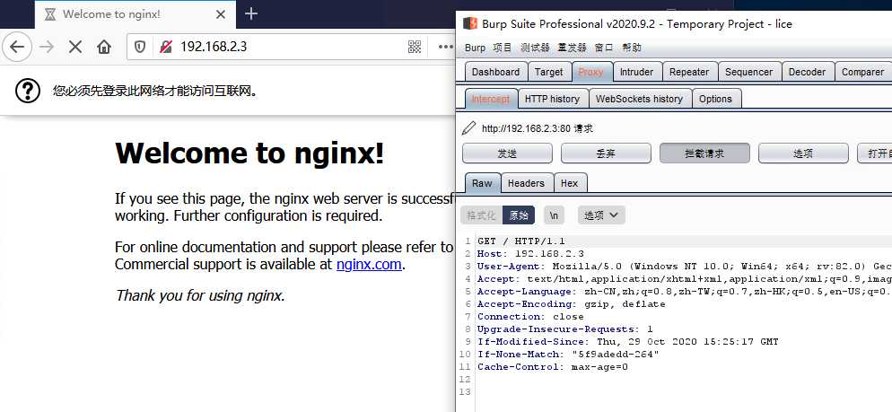Open the proxy Options sub-tab
The height and width of the screenshot is (412, 892).
(x=715, y=99)
